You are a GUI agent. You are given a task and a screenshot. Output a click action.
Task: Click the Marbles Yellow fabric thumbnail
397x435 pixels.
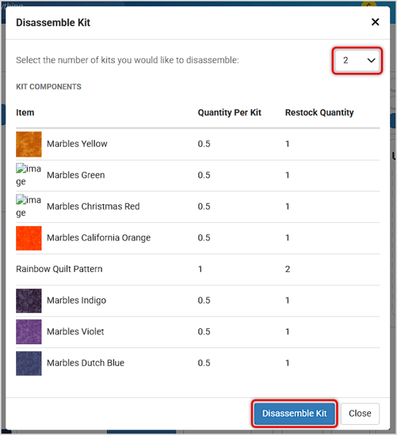click(x=28, y=144)
